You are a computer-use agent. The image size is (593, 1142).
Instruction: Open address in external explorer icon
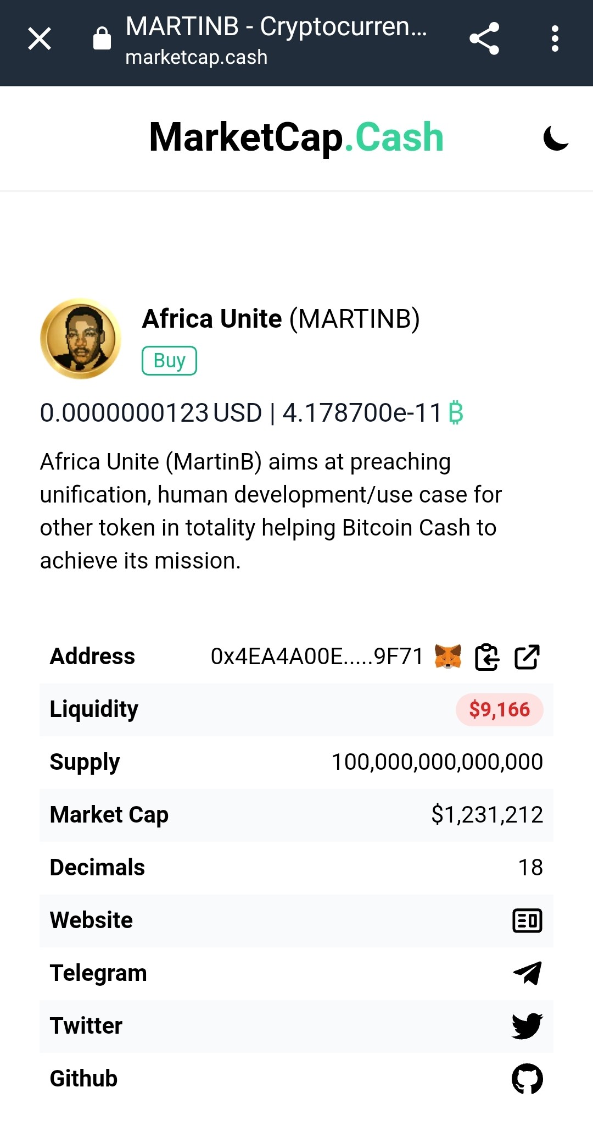tap(527, 656)
